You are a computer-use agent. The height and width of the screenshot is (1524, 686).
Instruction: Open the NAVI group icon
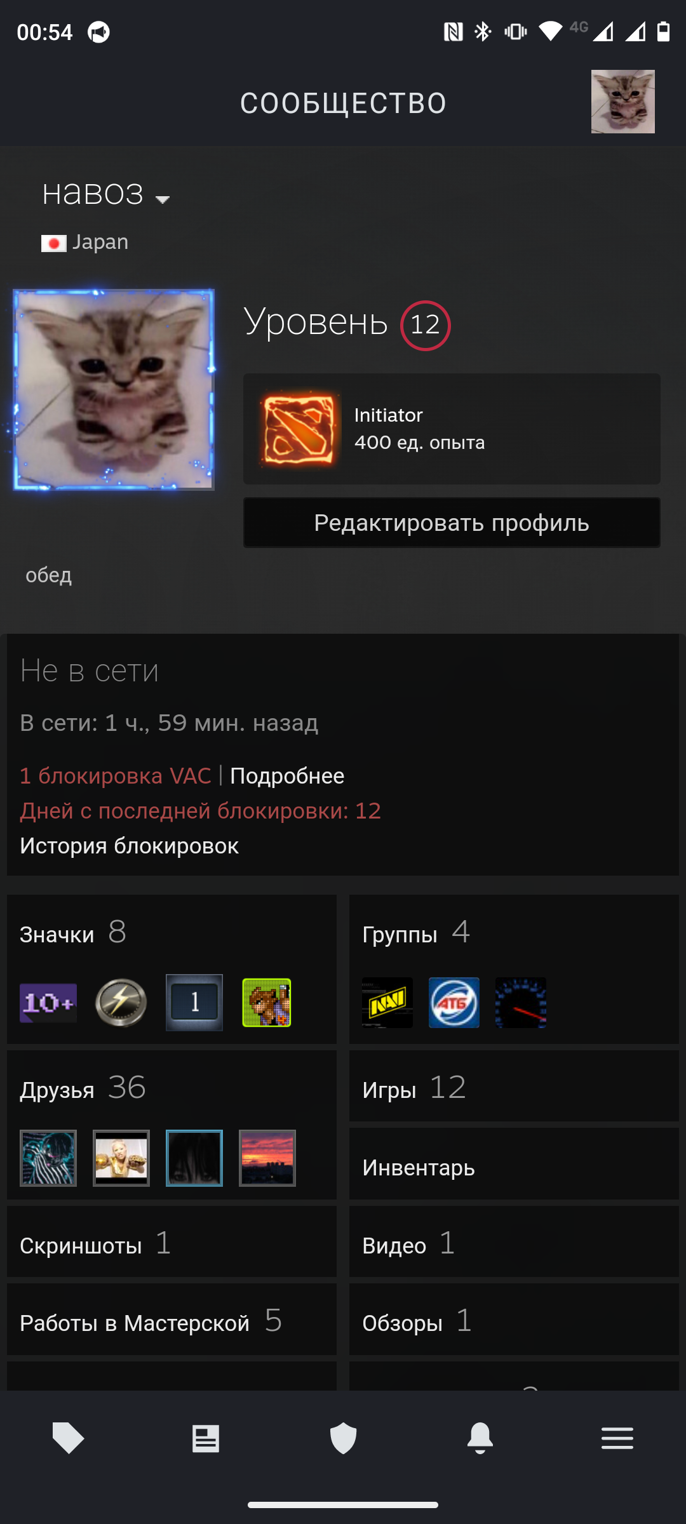coord(387,1003)
